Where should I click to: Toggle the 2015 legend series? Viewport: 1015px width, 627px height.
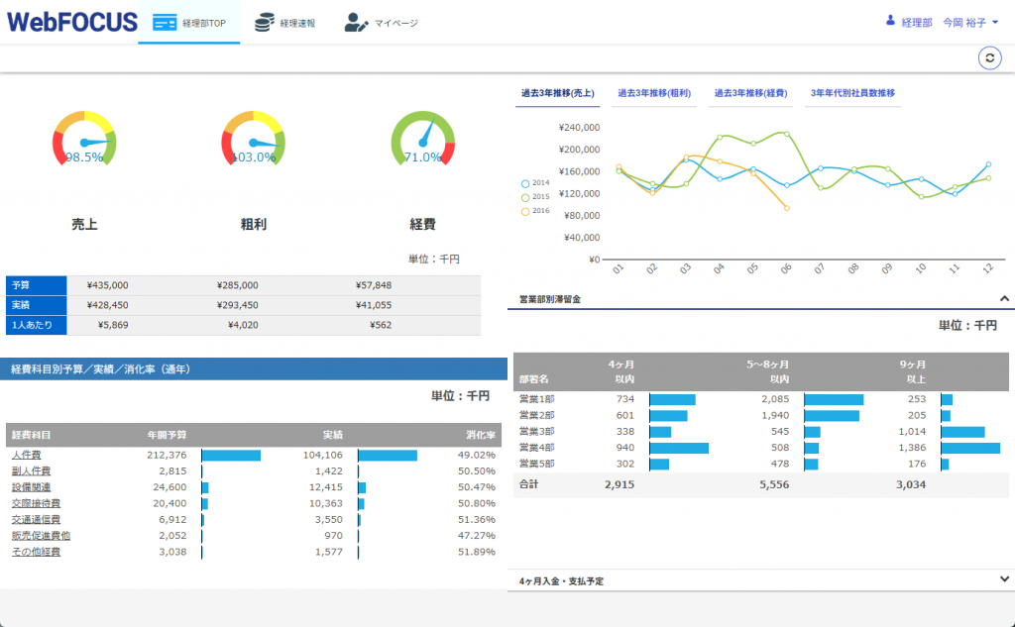pyautogui.click(x=535, y=197)
